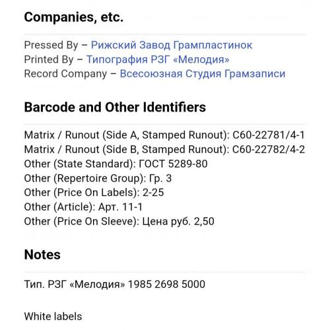Click the 'Barcode and Other Identifiers' heading
Screen dimensions: 330x330
(115, 107)
